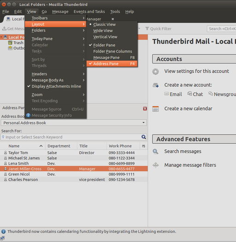236x242 pixels.
Task: Collapse the Local Folders tree triangle
Action: pos(1,37)
